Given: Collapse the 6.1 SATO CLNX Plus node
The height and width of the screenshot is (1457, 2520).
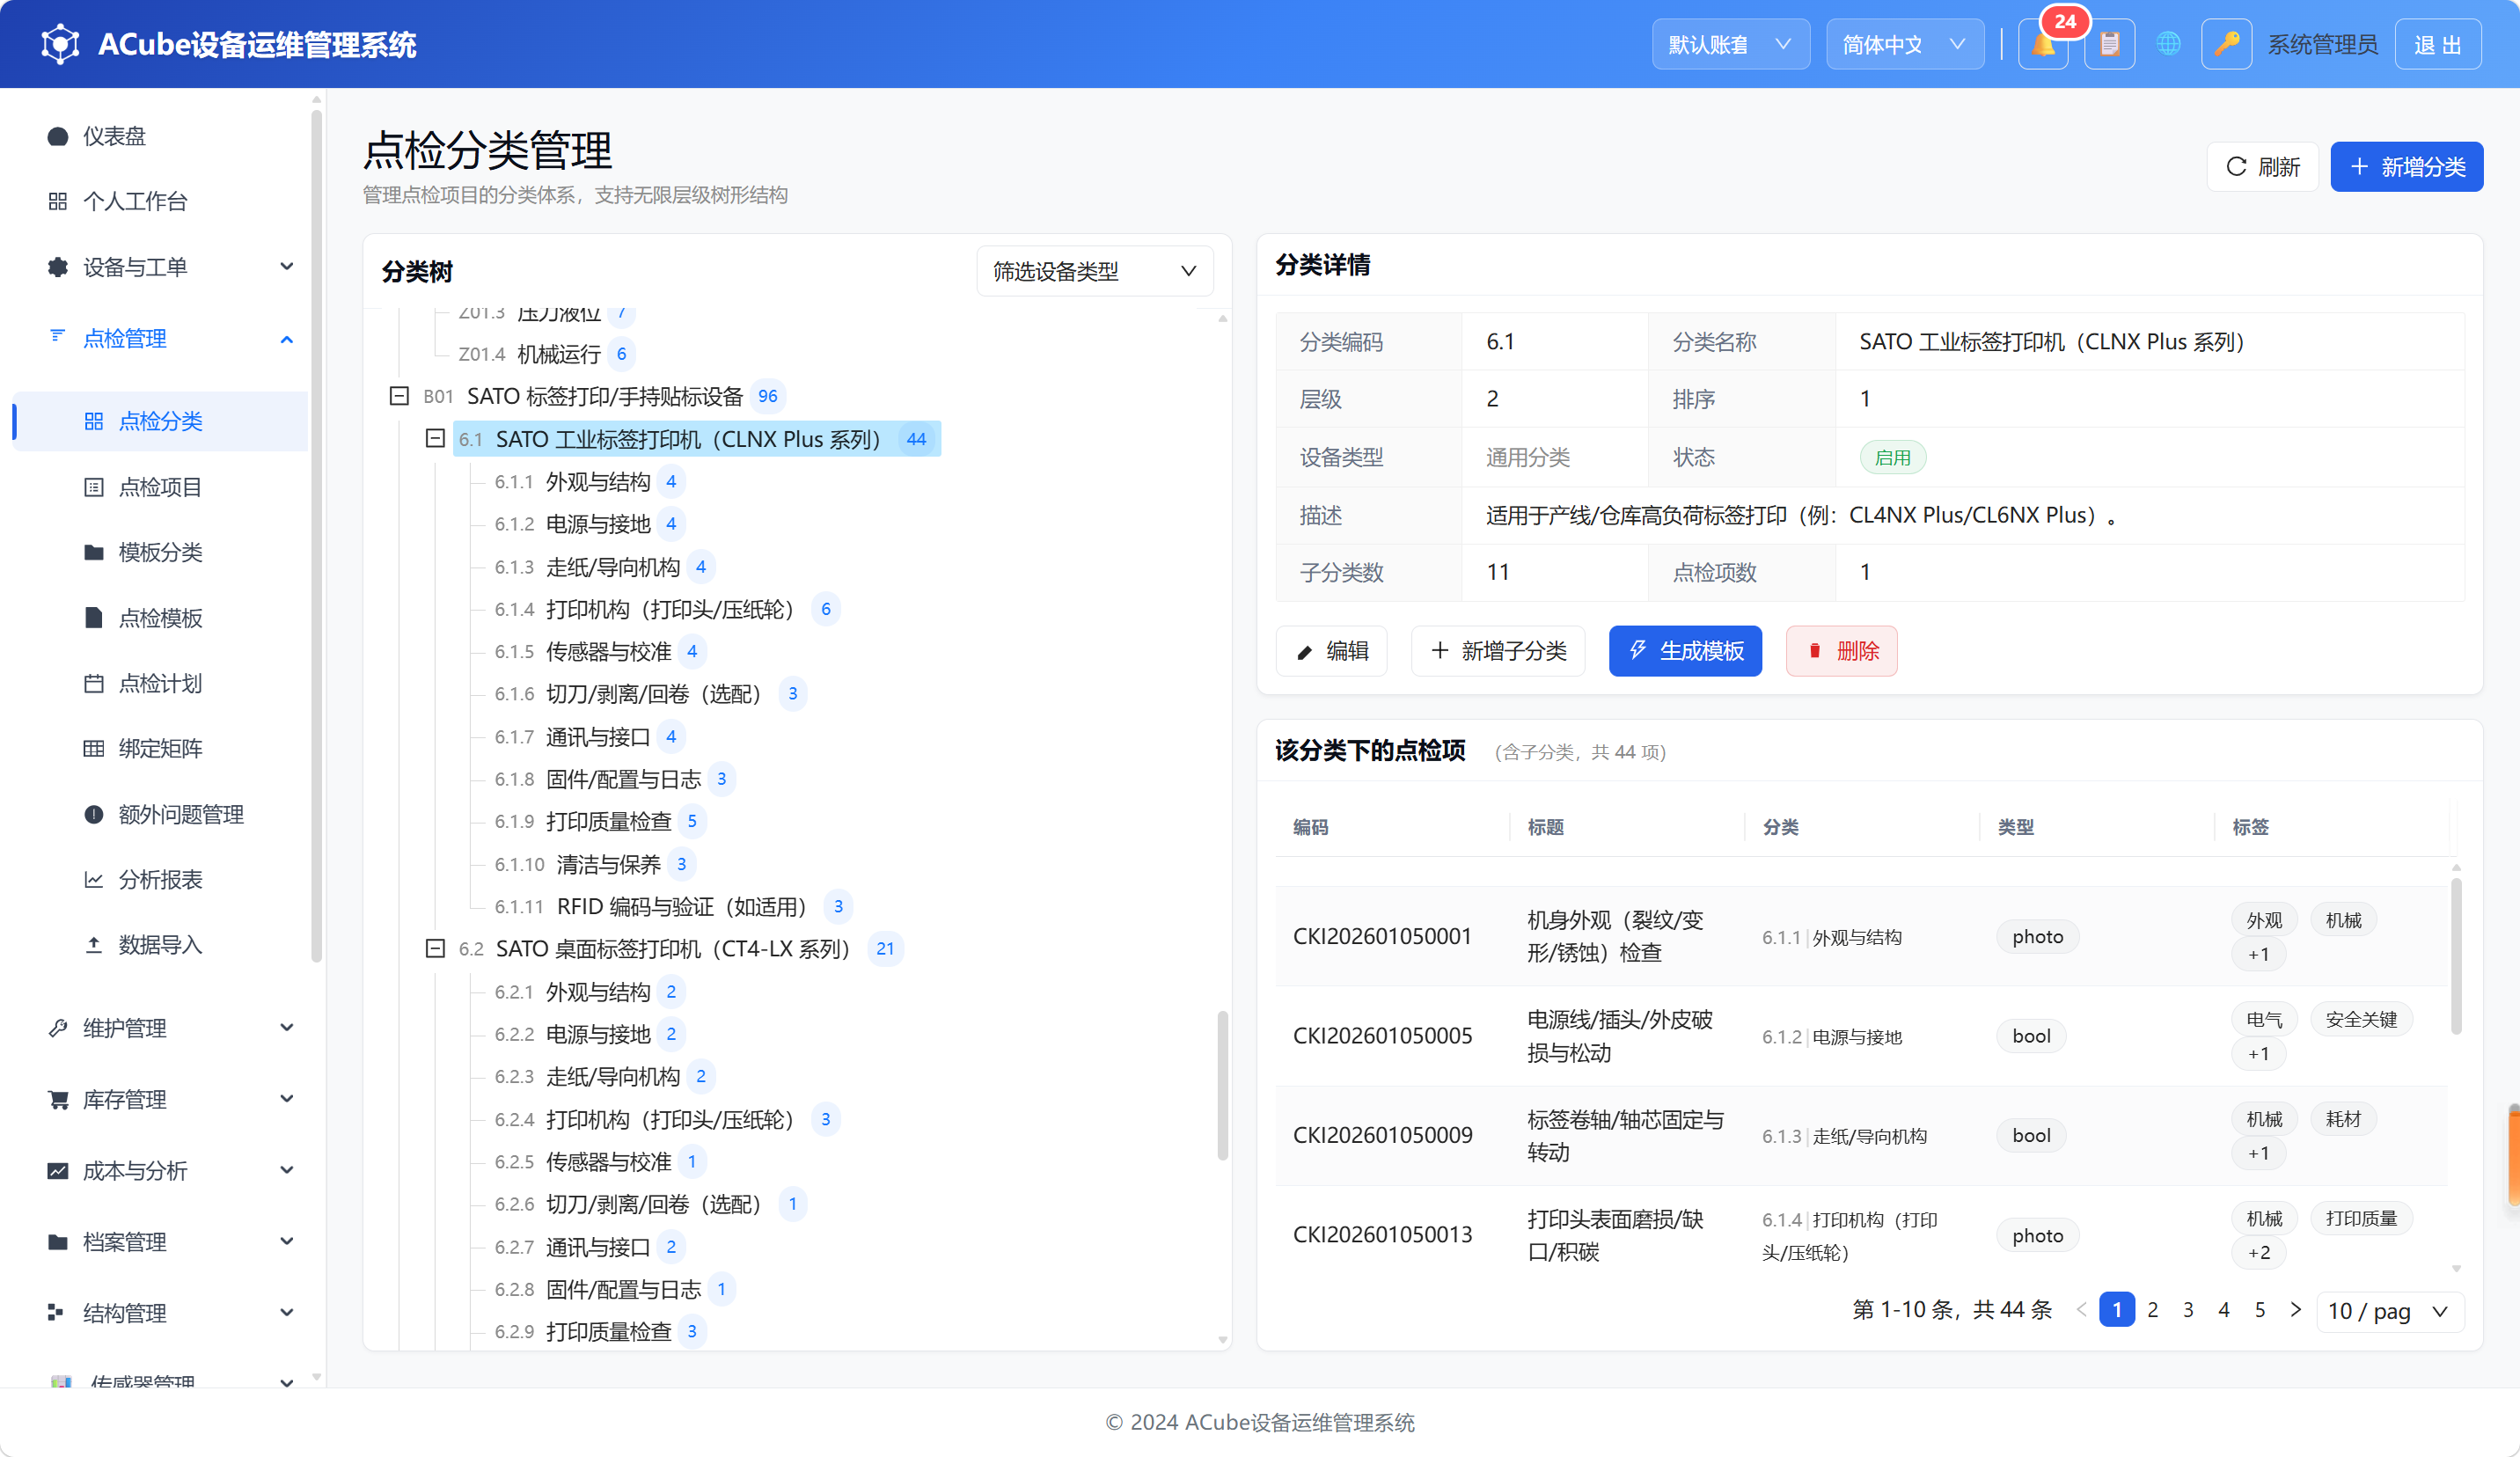Looking at the screenshot, I should (435, 438).
